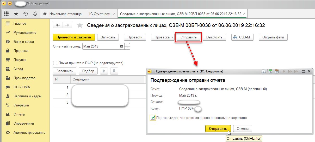Open period calendar picker for Май 2019

[x=121, y=46]
